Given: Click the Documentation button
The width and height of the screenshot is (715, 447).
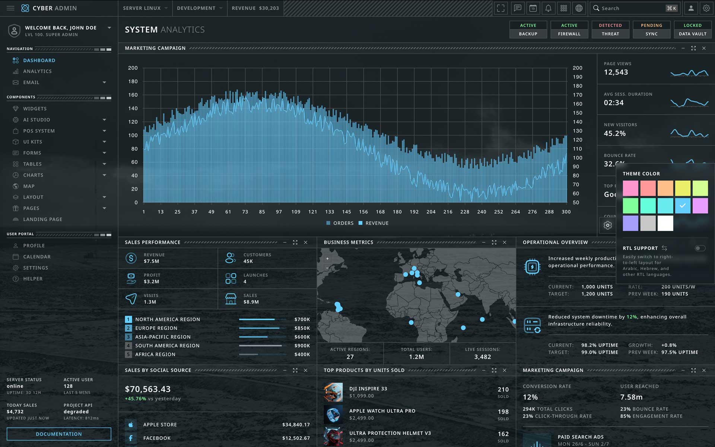Looking at the screenshot, I should click(x=59, y=434).
